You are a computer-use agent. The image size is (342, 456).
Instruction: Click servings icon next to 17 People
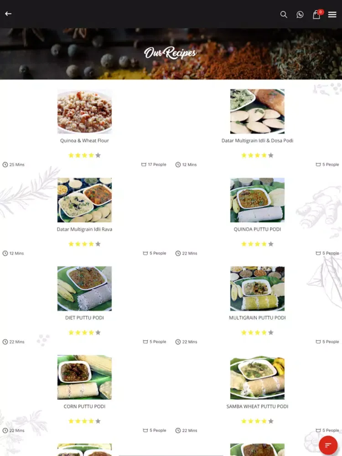[x=144, y=165]
